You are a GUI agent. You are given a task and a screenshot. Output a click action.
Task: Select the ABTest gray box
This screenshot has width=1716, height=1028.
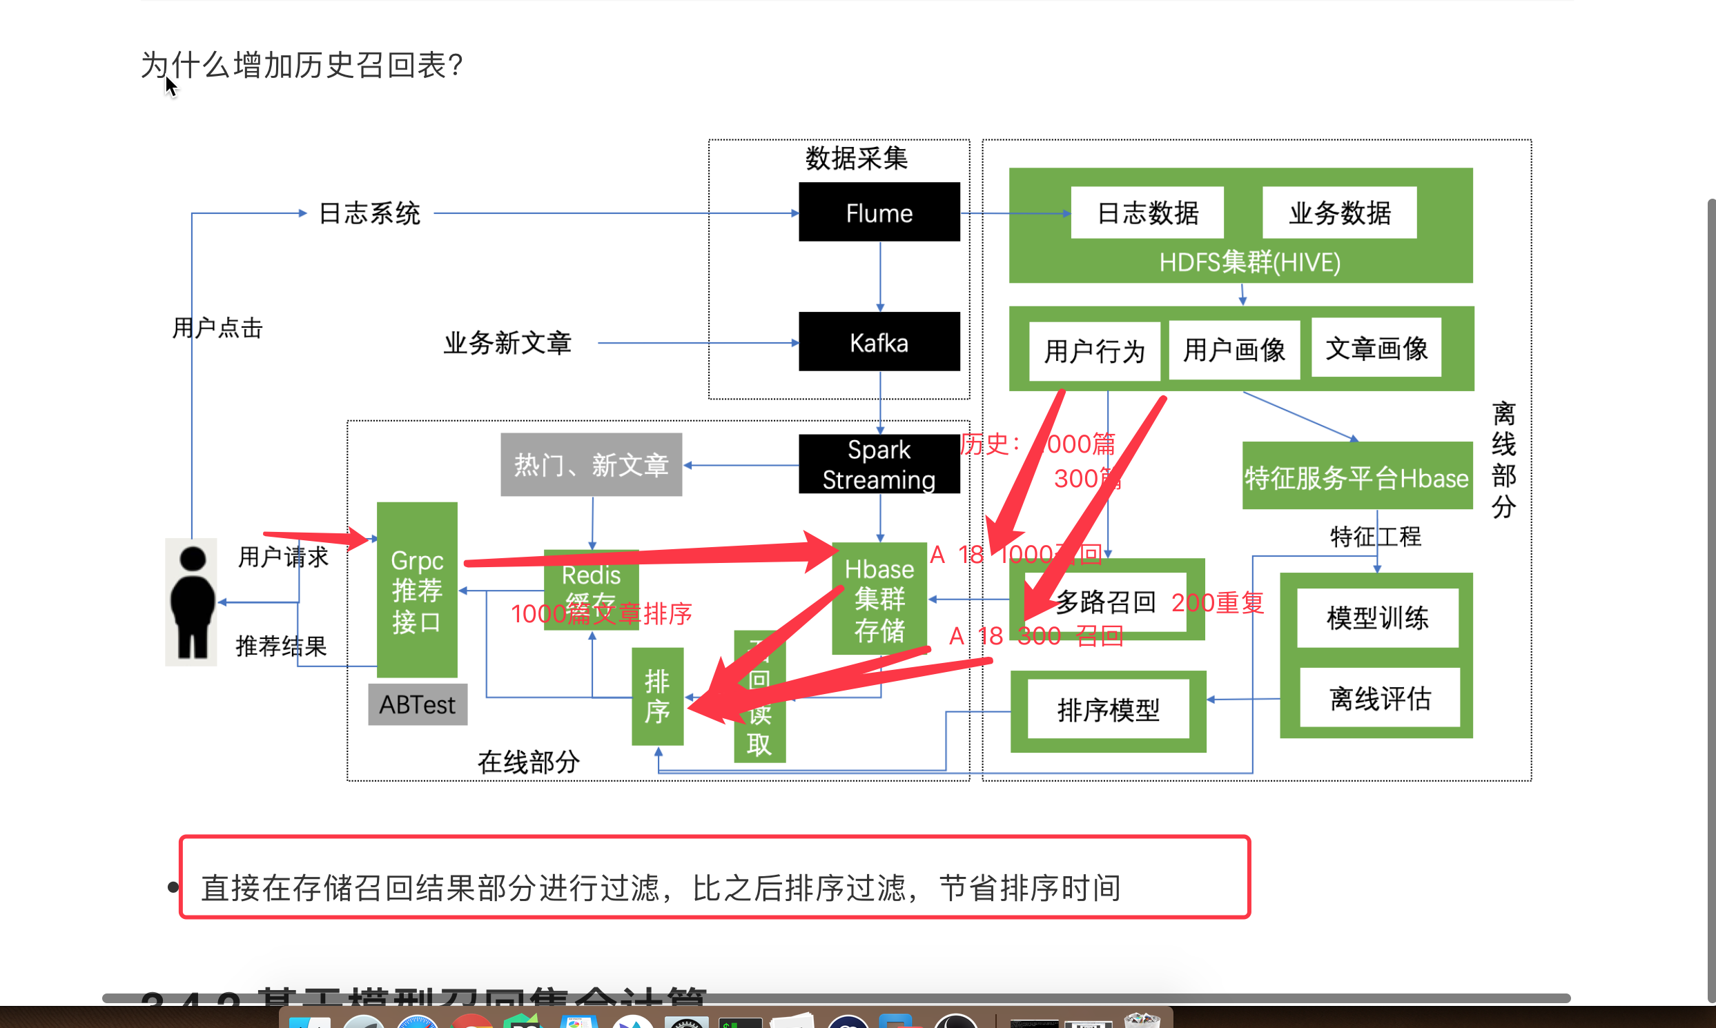417,704
